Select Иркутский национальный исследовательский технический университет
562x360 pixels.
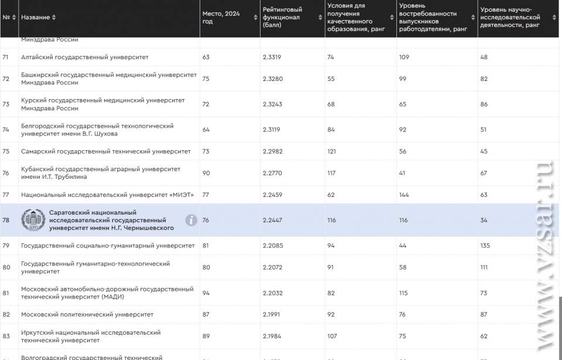tap(91, 337)
